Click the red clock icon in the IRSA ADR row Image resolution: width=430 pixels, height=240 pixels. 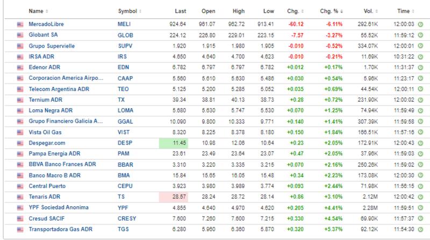pyautogui.click(x=420, y=56)
